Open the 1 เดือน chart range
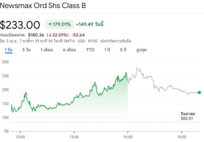This screenshot has height=142, width=204. tap(46, 50)
